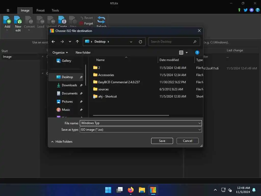Switch to the Preset ribbon tab
The height and width of the screenshot is (196, 261).
pyautogui.click(x=41, y=10)
